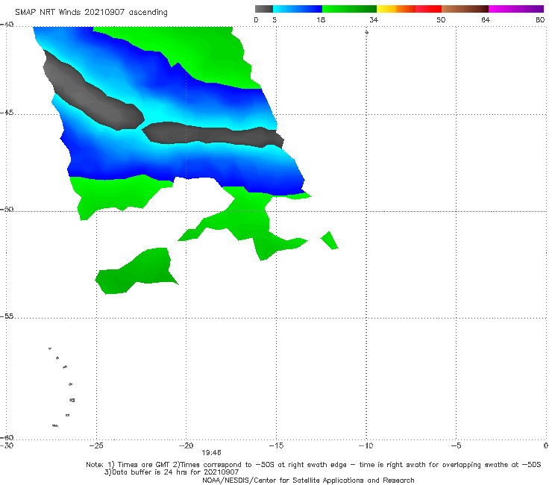
Task: Click the latitude axis label "-55"
Action: 7,316
